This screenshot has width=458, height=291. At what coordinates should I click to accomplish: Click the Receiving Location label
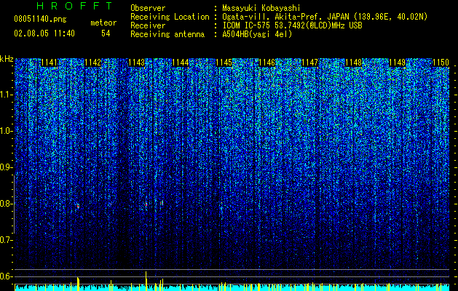click(x=170, y=17)
